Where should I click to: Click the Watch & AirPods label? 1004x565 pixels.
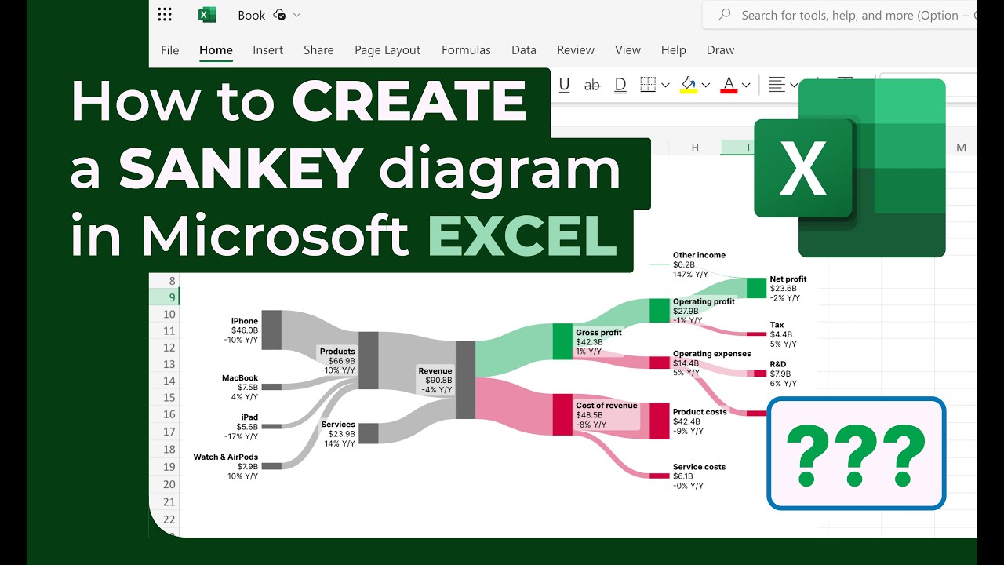(226, 457)
